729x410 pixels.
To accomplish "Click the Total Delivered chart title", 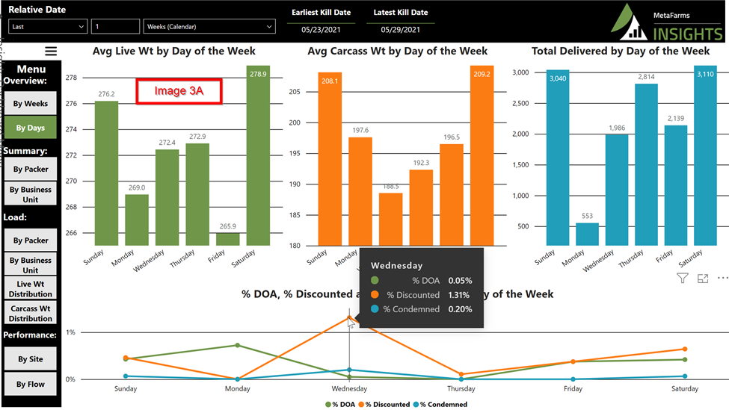I will (621, 51).
